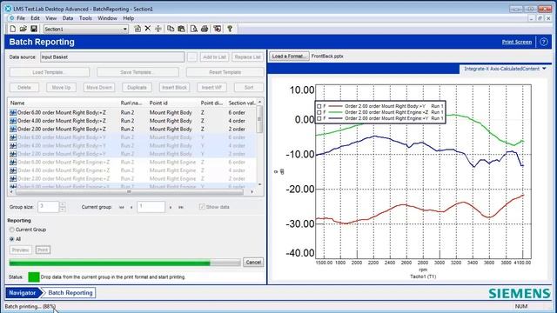Click the Save Template button
The image size is (557, 313).
tap(138, 72)
